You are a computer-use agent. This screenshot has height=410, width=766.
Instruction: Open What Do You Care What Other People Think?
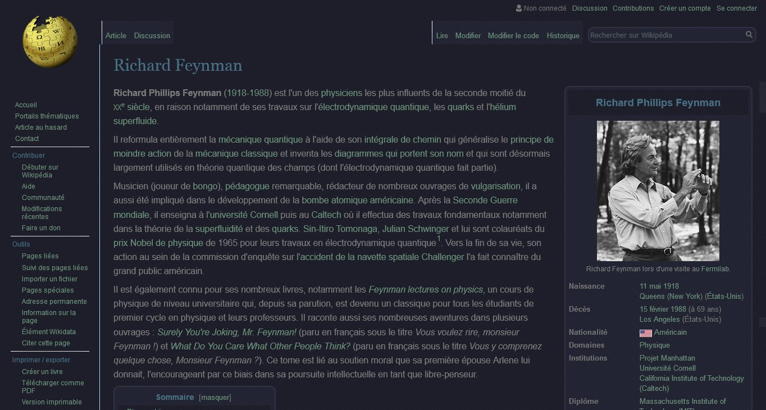tap(261, 346)
